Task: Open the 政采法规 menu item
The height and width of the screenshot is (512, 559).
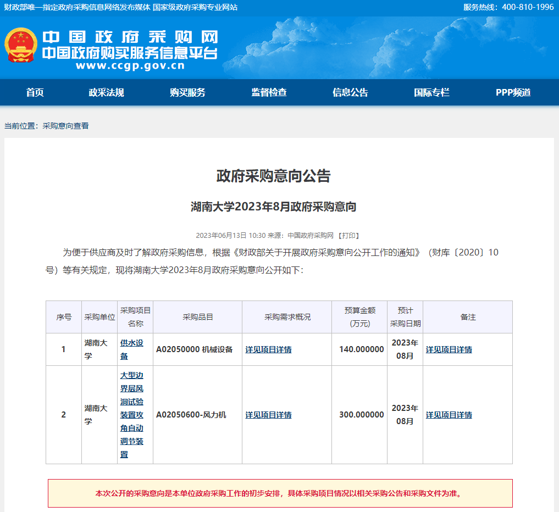Action: click(x=106, y=93)
